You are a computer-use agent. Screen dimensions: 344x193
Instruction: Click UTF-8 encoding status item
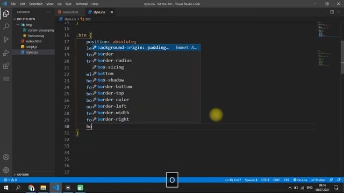click(x=265, y=180)
